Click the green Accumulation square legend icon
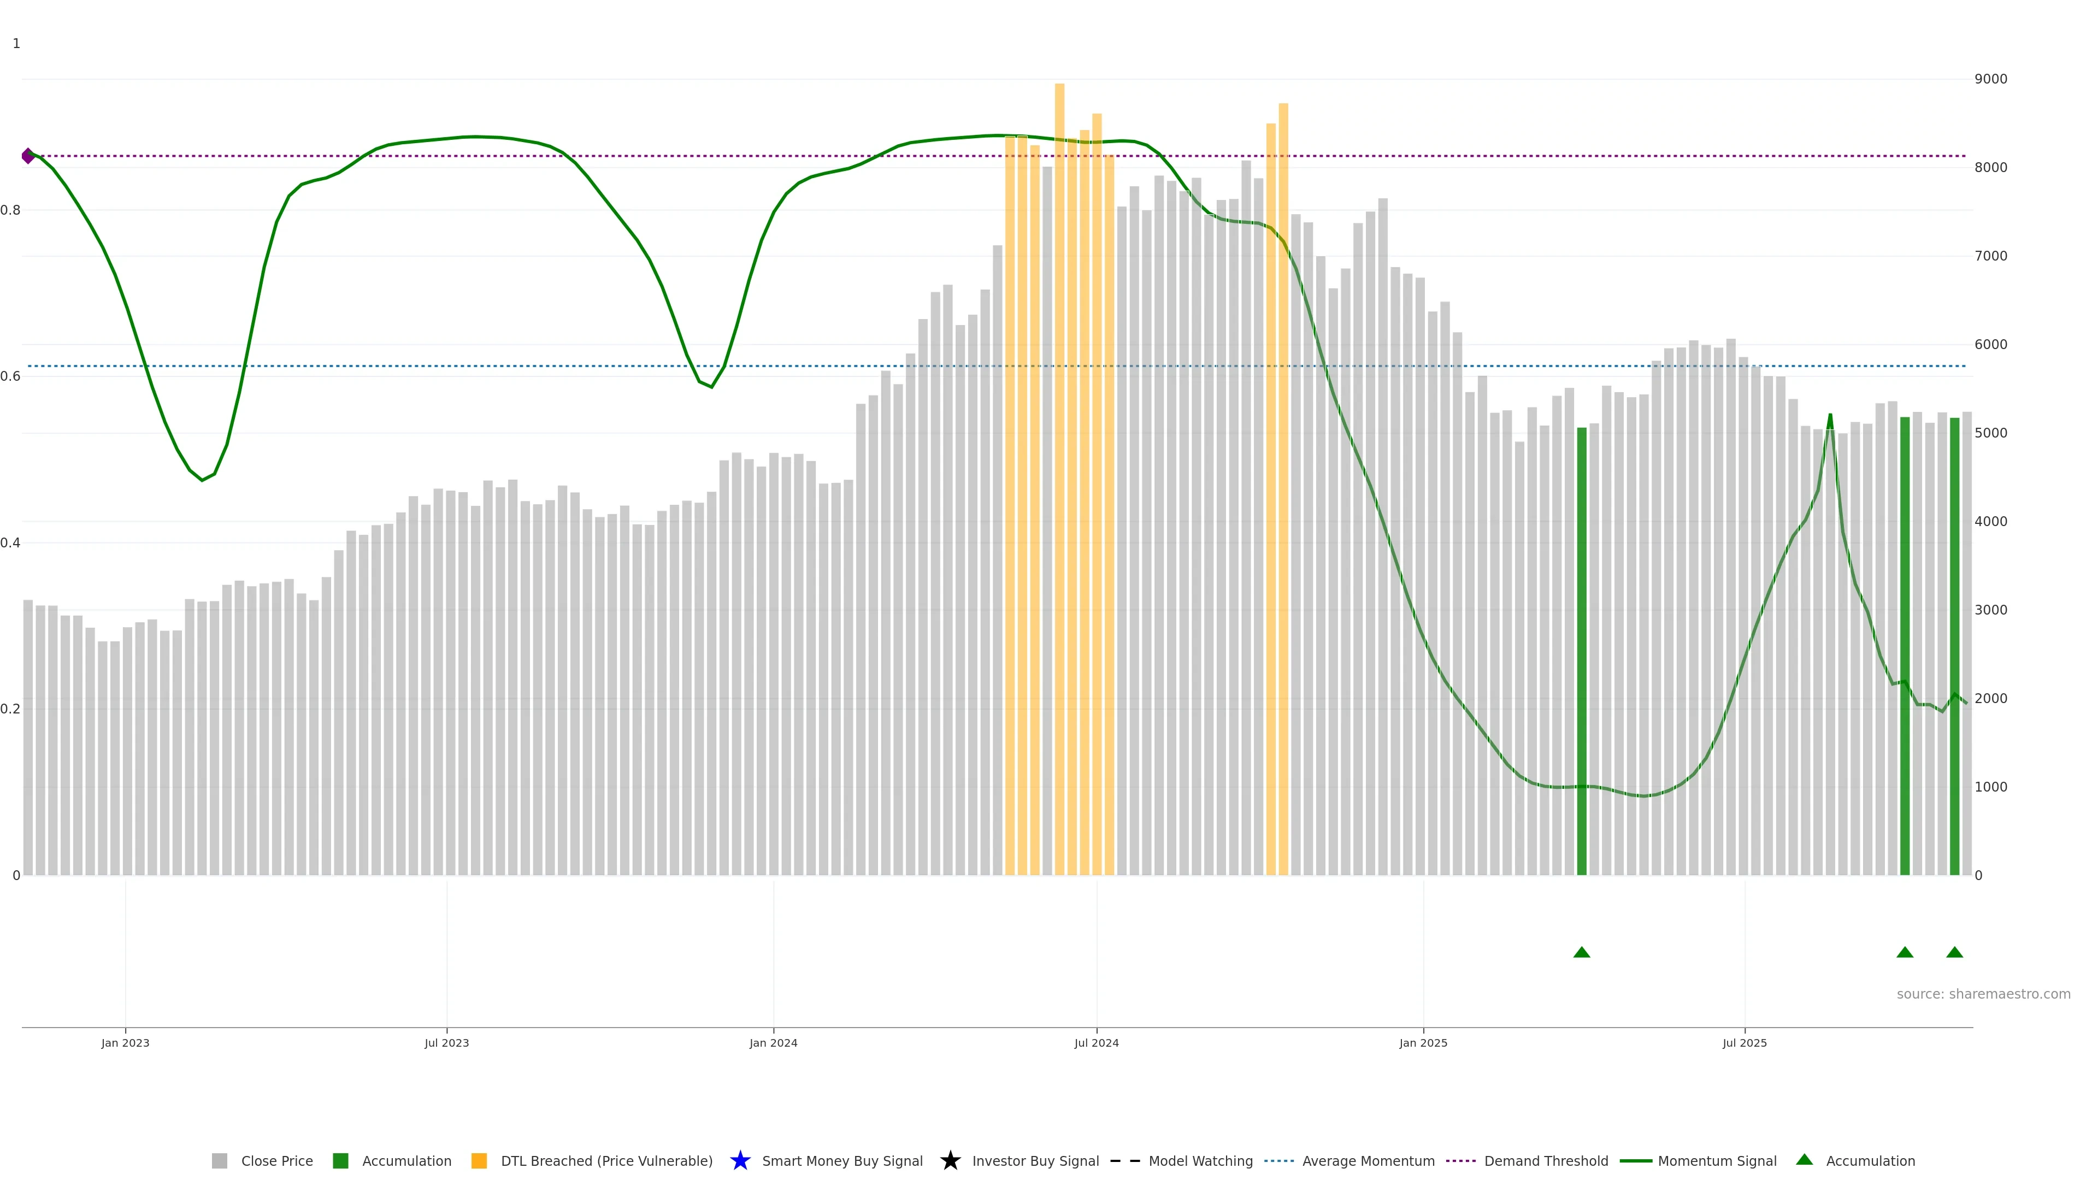 tap(340, 1161)
